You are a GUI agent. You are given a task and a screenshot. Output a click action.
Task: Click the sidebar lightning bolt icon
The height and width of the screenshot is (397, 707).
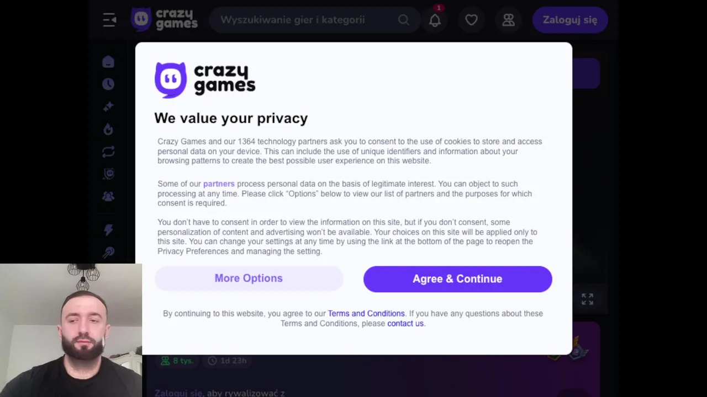[x=108, y=230]
